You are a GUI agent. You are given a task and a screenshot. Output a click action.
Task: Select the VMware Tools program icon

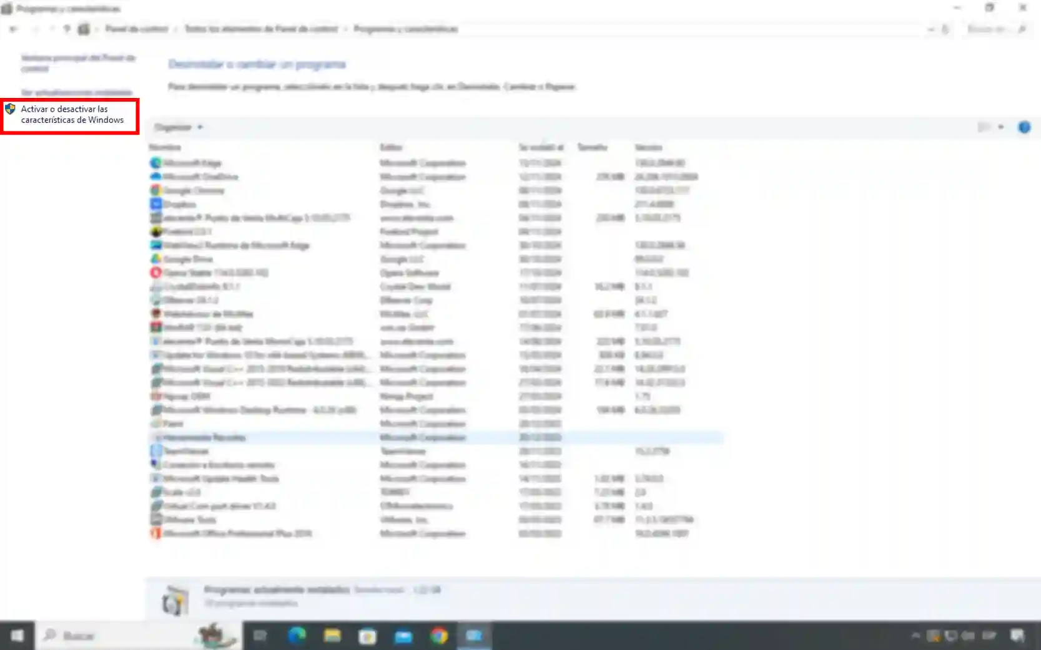pyautogui.click(x=155, y=520)
